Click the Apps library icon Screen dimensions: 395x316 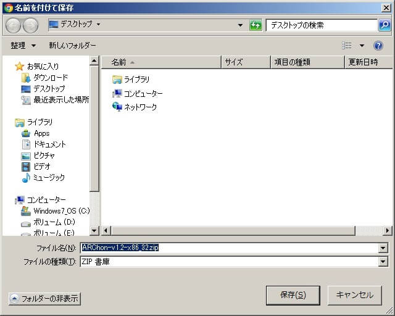(26, 133)
